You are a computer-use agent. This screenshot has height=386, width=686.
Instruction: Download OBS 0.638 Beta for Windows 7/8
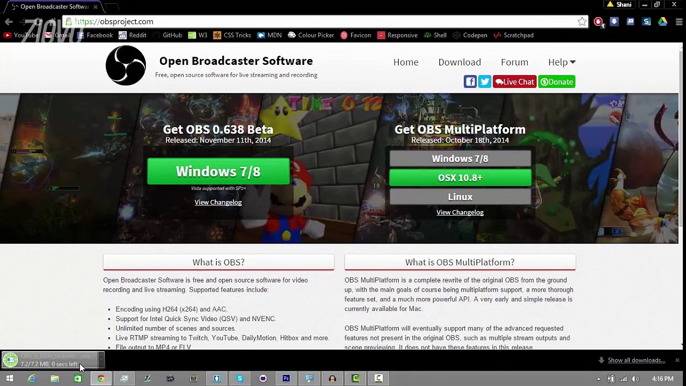218,172
